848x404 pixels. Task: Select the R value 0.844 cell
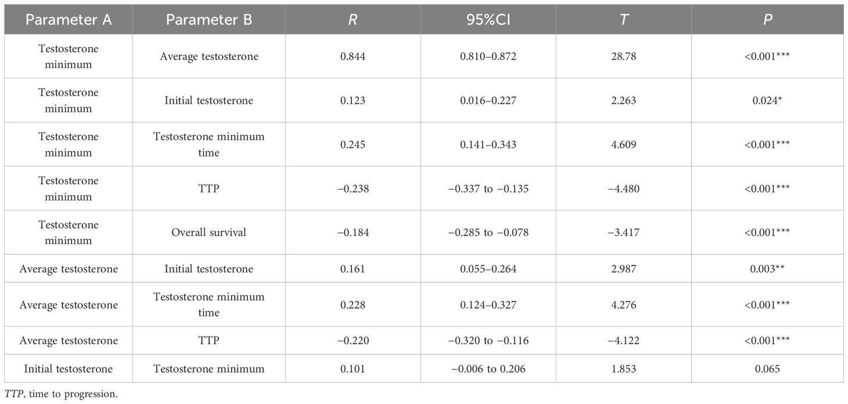point(353,56)
